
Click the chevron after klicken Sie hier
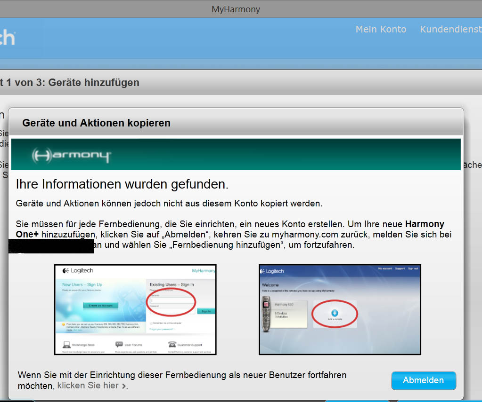[124, 386]
